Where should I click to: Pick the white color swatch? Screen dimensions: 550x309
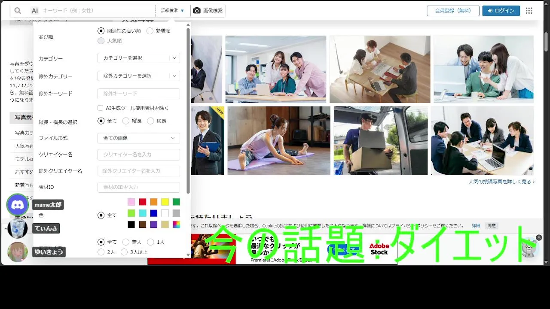click(x=165, y=213)
